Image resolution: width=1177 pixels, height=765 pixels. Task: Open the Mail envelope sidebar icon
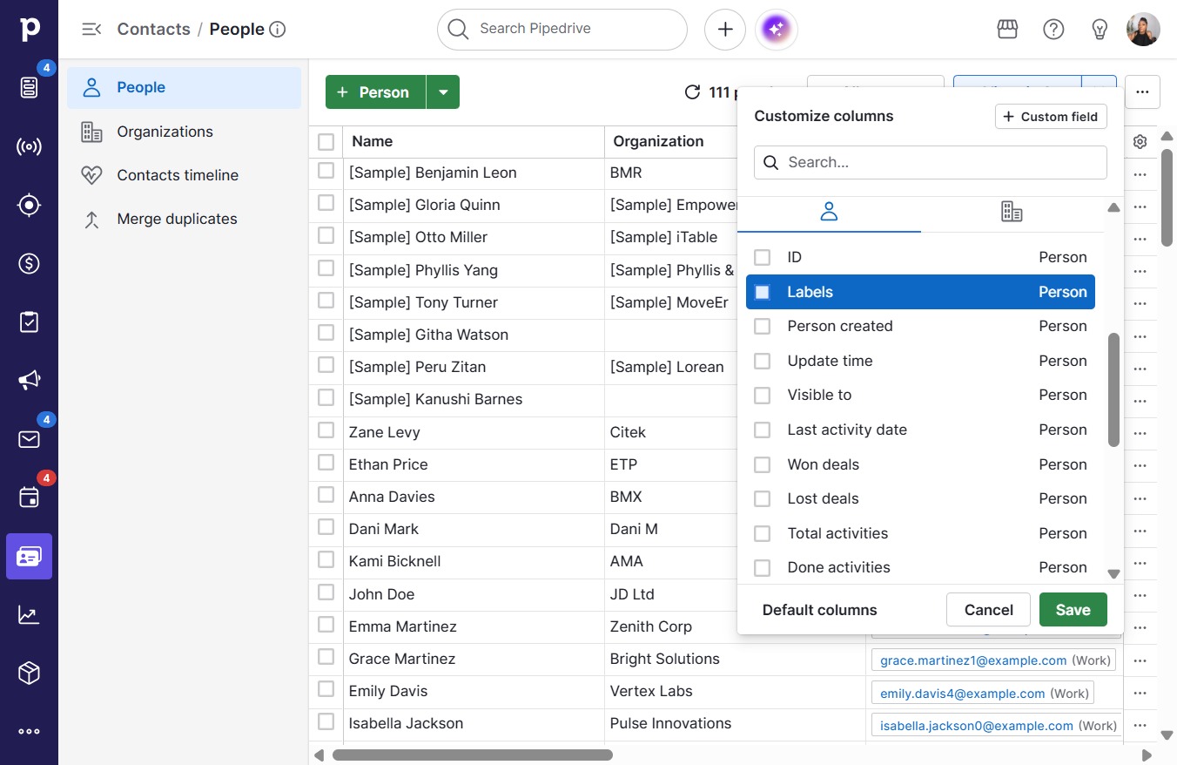(29, 438)
